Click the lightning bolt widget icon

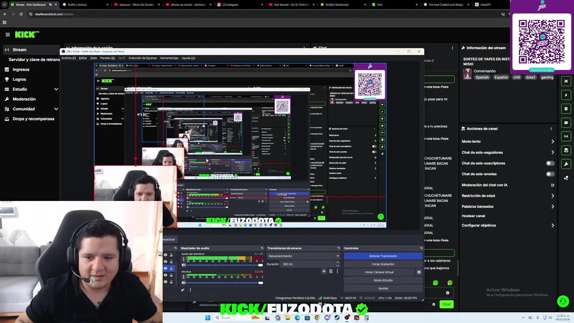566,95
